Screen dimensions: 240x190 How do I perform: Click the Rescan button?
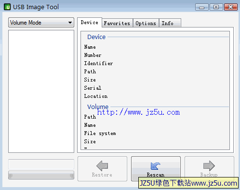(156, 169)
